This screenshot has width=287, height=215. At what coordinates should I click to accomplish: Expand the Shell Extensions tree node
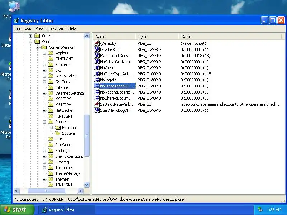point(44,156)
